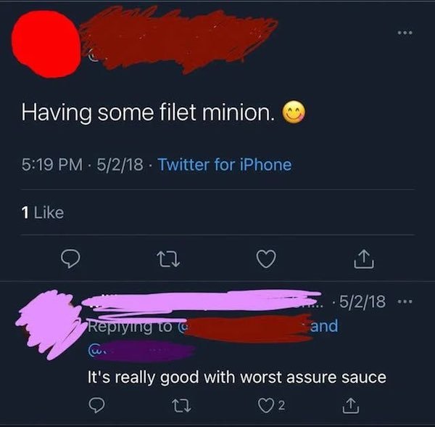This screenshot has width=435, height=427.
Task: Open the red-covered author profile picture
Action: [x=46, y=44]
